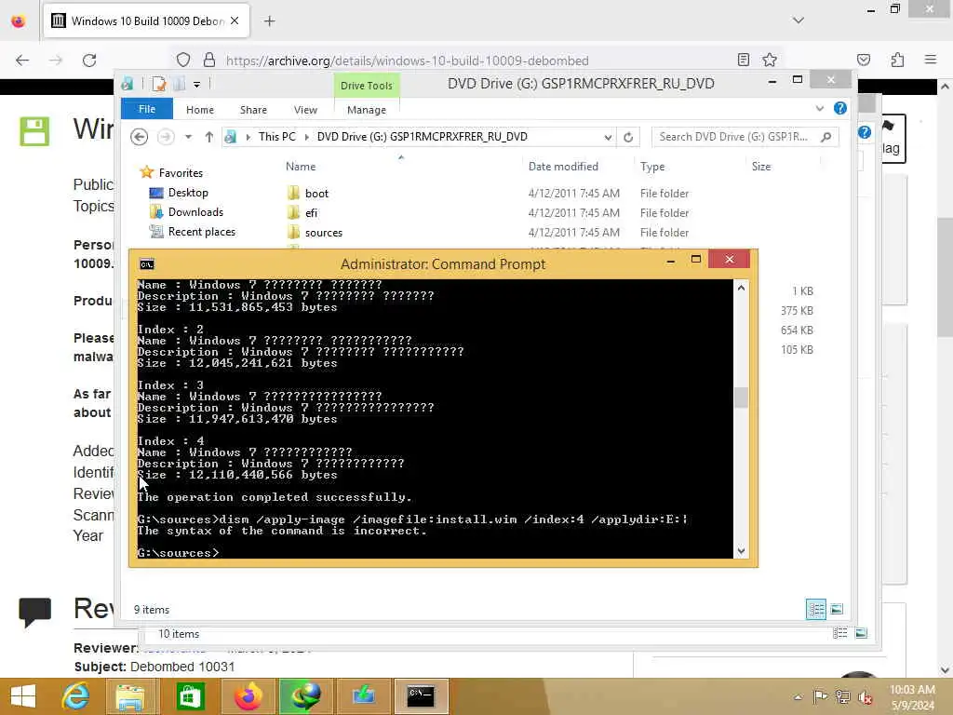Open Firefox extensions puzzle icon
Screen dimensions: 953x715
pos(897,60)
